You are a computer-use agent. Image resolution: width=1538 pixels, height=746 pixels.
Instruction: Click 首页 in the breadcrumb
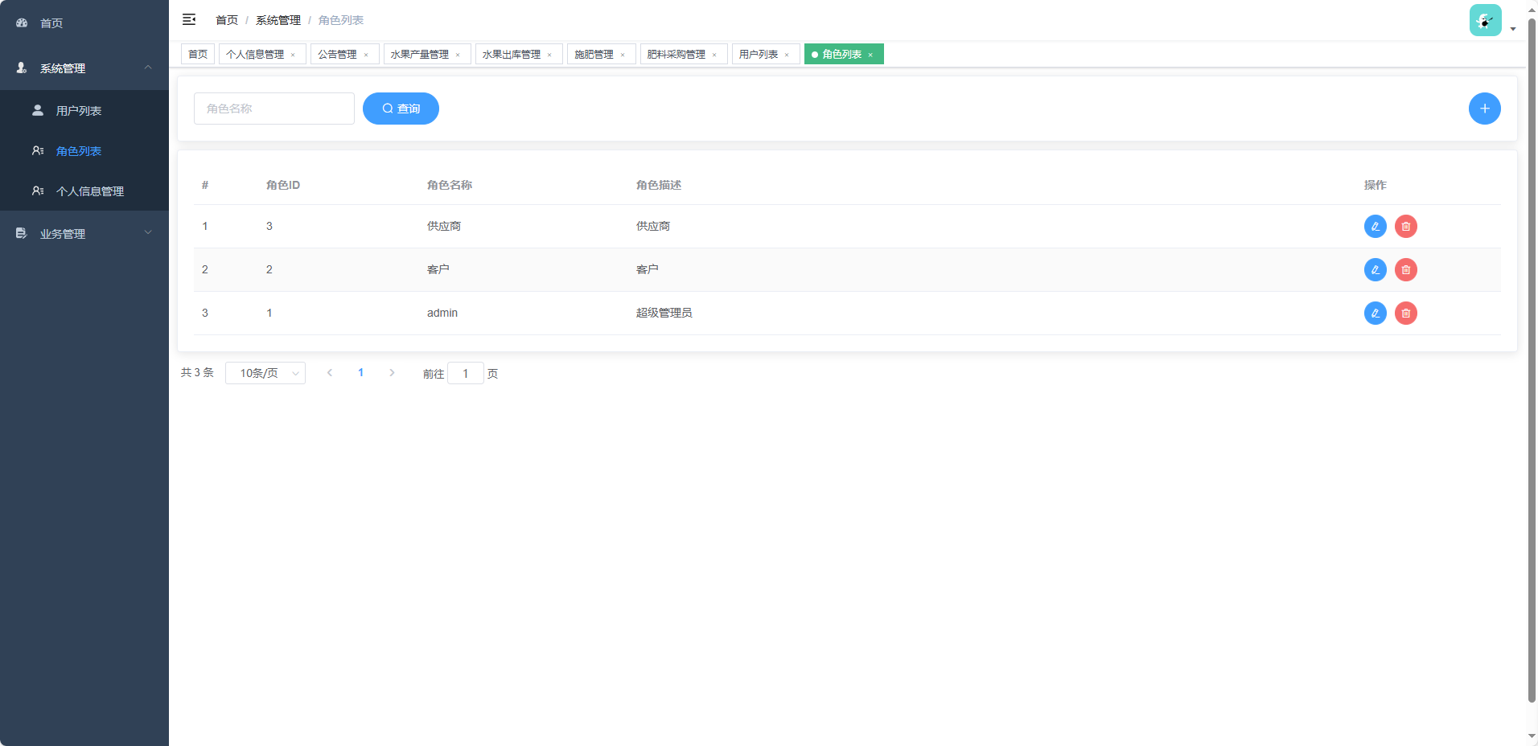pyautogui.click(x=227, y=20)
